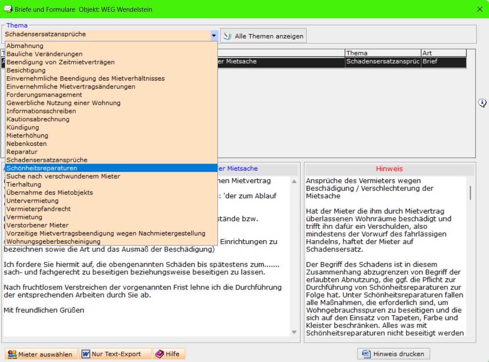This screenshot has width=489, height=362.
Task: Click Mieter auswählen button
Action: tap(41, 354)
